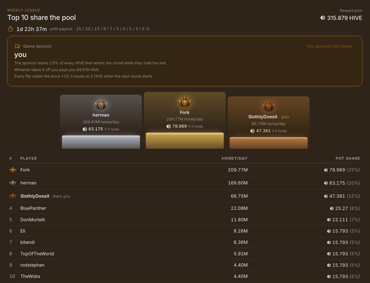Select the rank 1 gold badge on Fork's podium

185,102
